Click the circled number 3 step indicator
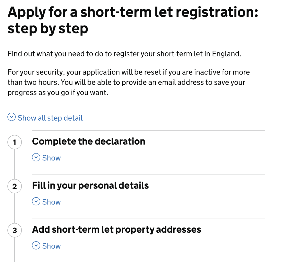This screenshot has height=262, width=289. [x=14, y=230]
